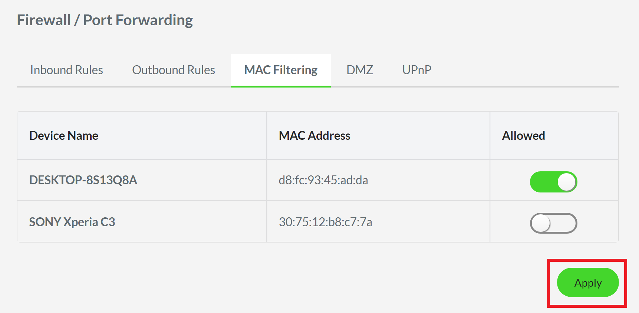Click MAC address d8:fc:93:45:ad:da
Image resolution: width=639 pixels, height=313 pixels.
point(323,180)
